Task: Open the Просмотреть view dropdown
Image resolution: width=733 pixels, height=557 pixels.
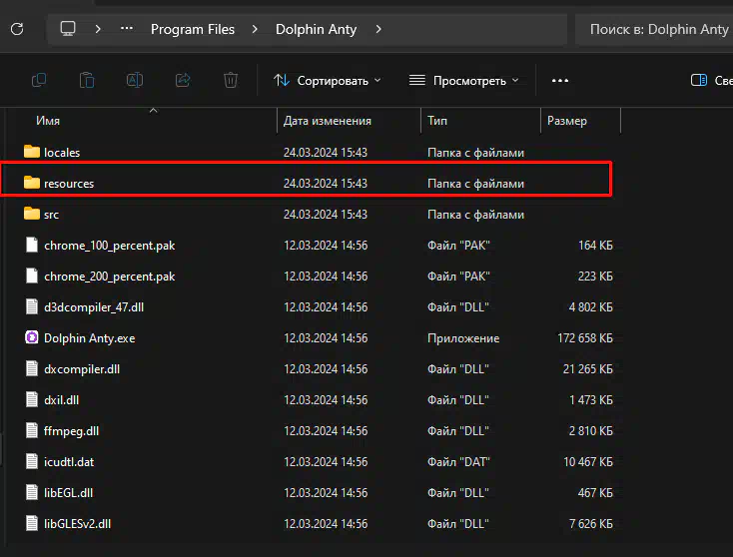Action: tap(462, 80)
